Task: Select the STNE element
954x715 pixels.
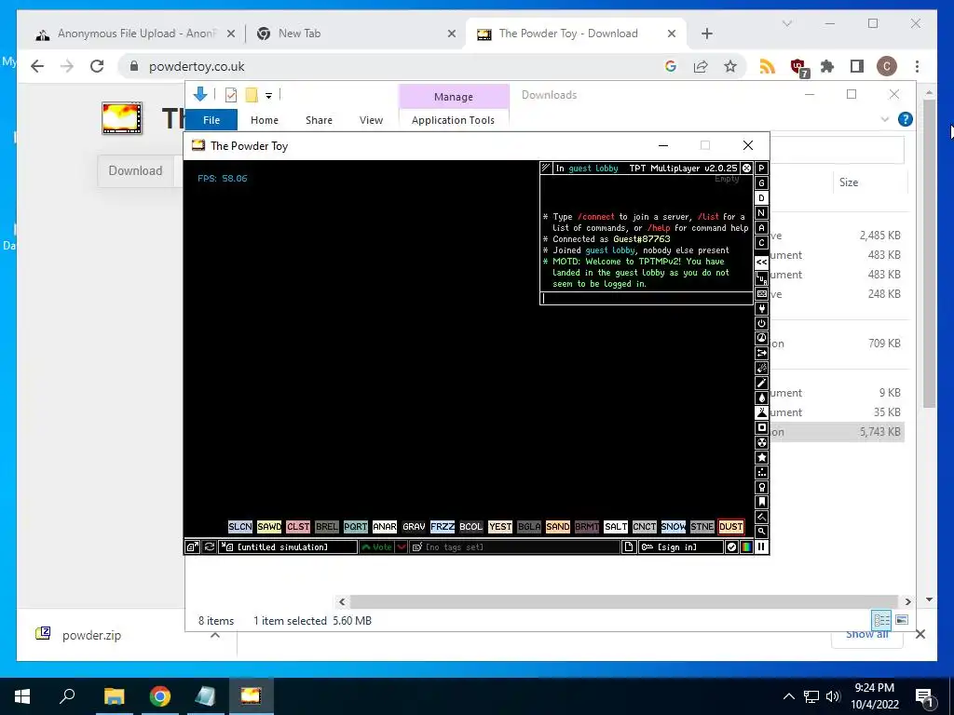Action: click(702, 527)
